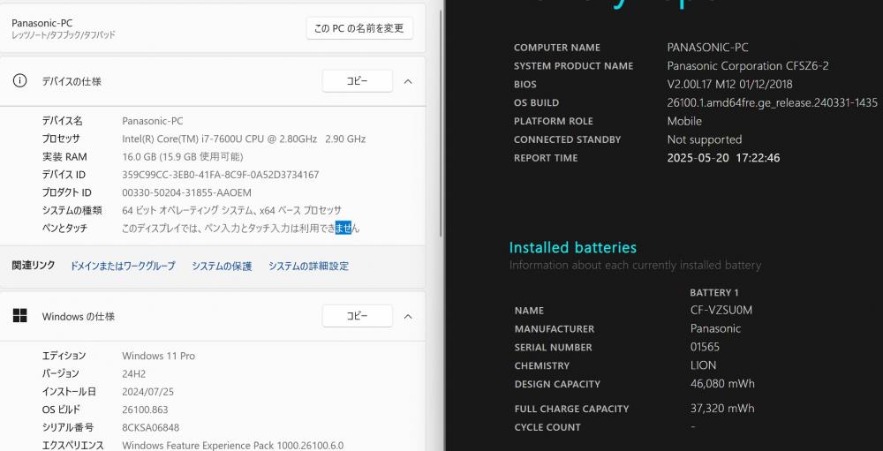Viewport: 883px width, 451px height.
Task: Select the device name value Panasonic-PC
Action: [152, 121]
